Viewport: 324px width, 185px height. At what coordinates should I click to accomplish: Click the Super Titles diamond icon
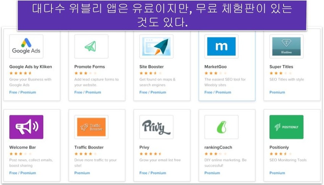pyautogui.click(x=286, y=46)
